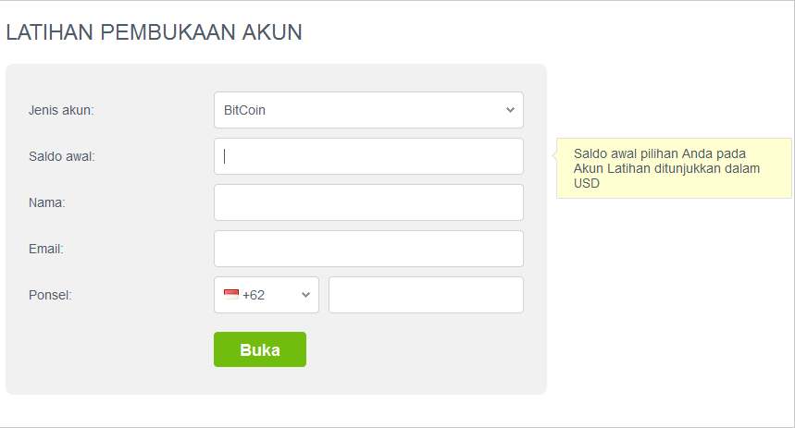Open the Jenis akun BitCoin dropdown
The height and width of the screenshot is (428, 795).
coord(368,110)
